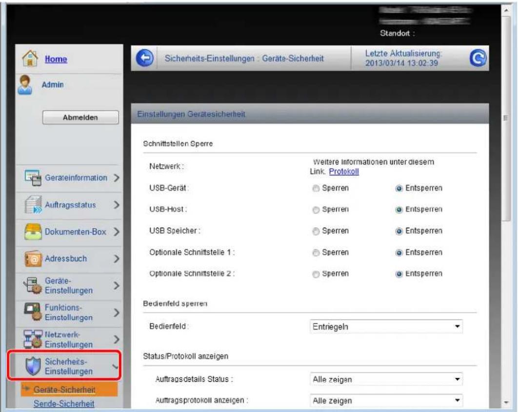Select Entsperren for USB-Gerät
The image size is (518, 412).
(x=398, y=188)
